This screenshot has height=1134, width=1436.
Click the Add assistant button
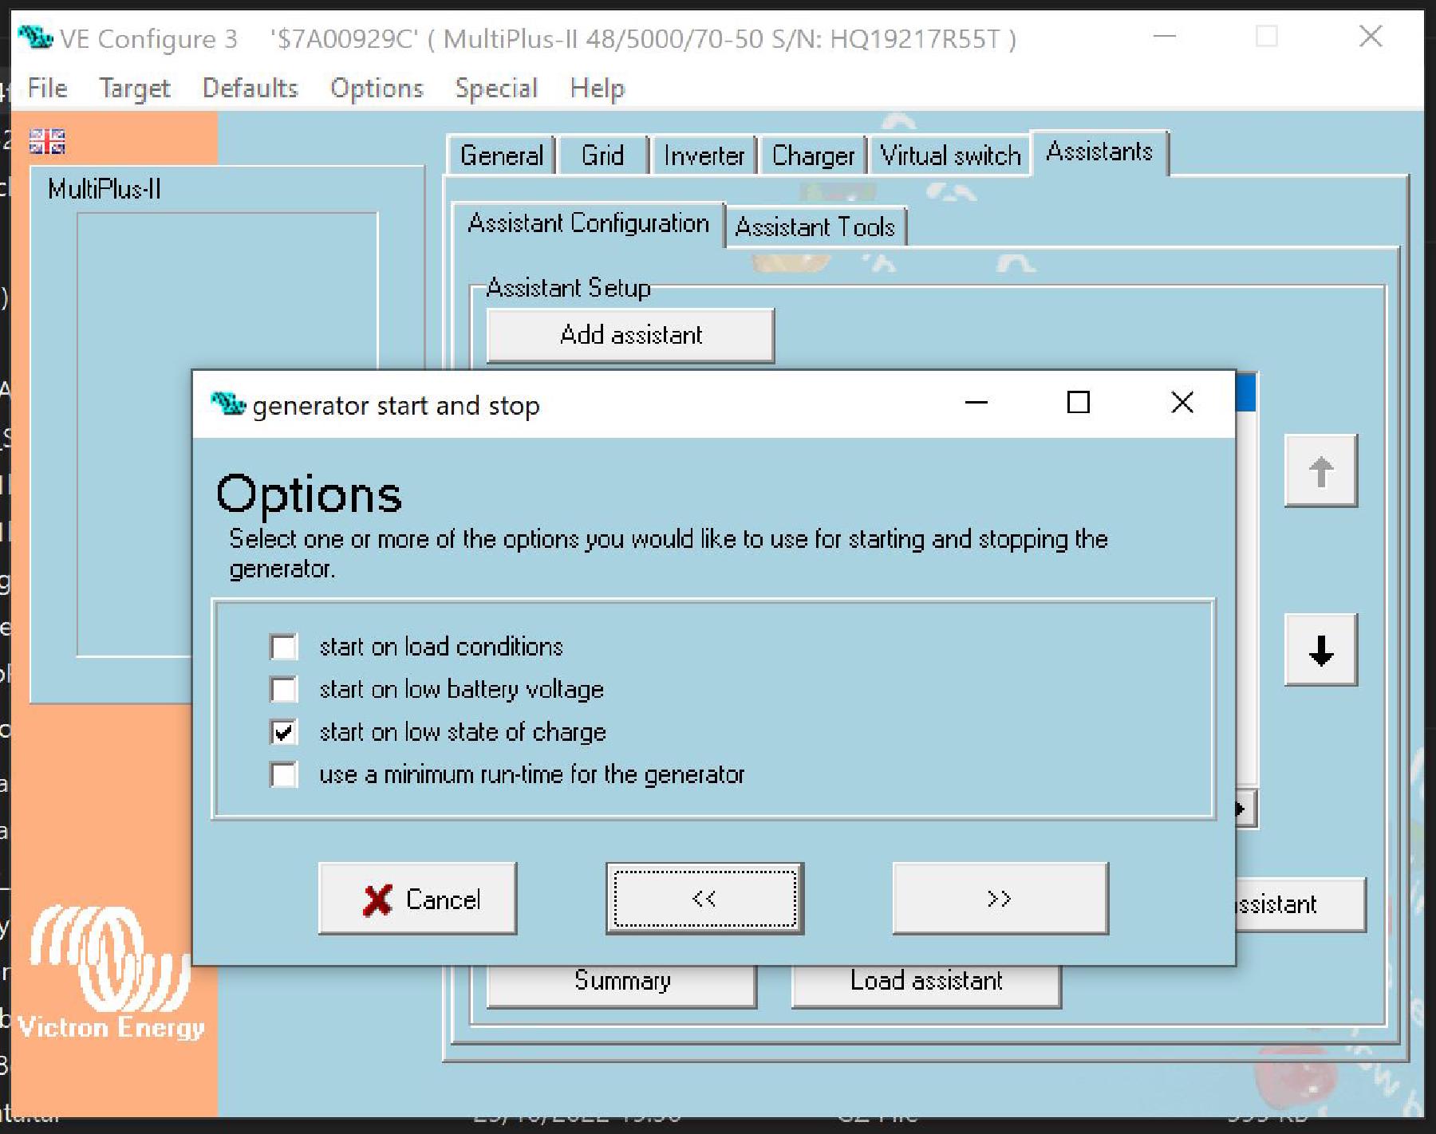(x=629, y=335)
